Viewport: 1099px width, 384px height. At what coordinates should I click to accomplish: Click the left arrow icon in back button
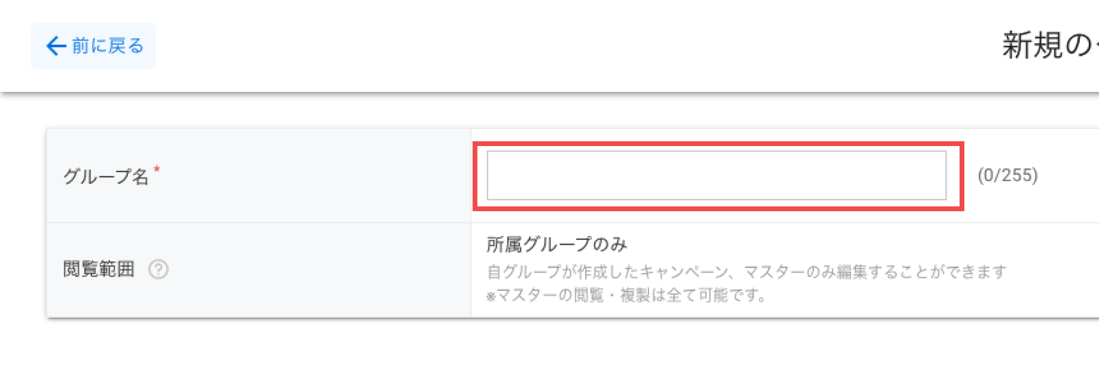56,46
